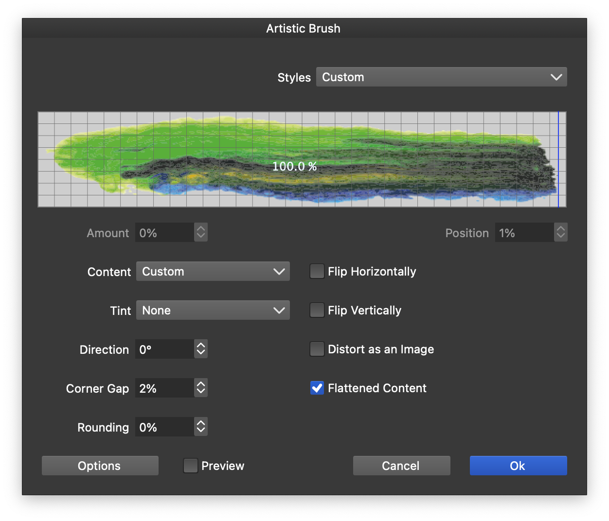Click the Rounding stepper arrows
The width and height of the screenshot is (609, 521).
coord(201,427)
